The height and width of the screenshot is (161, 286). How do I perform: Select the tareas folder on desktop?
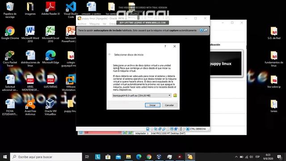coord(274,106)
